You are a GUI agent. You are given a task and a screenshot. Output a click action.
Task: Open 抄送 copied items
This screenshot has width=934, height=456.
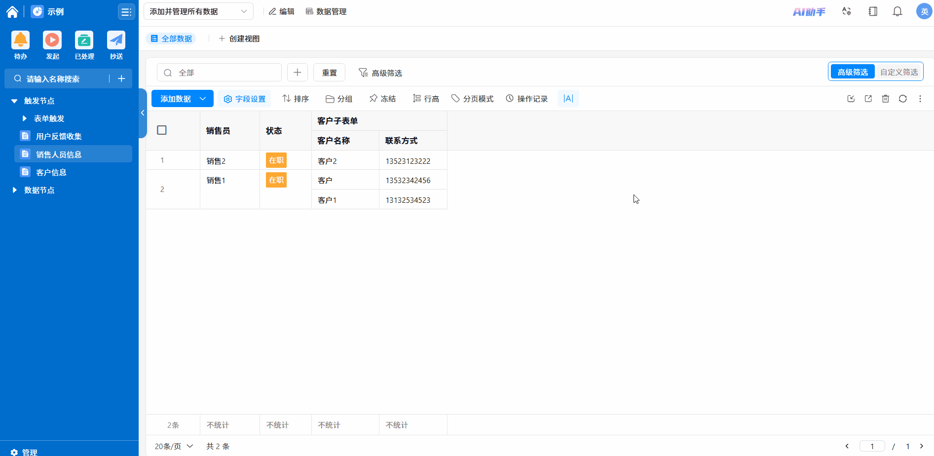(x=116, y=45)
